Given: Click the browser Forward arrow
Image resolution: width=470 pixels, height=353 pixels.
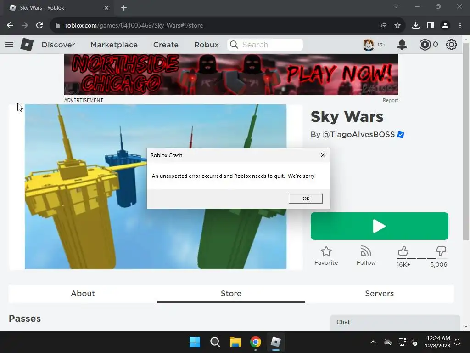Looking at the screenshot, I should pyautogui.click(x=25, y=26).
